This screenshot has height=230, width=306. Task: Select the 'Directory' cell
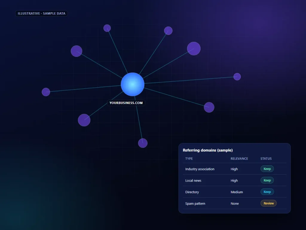(192, 192)
